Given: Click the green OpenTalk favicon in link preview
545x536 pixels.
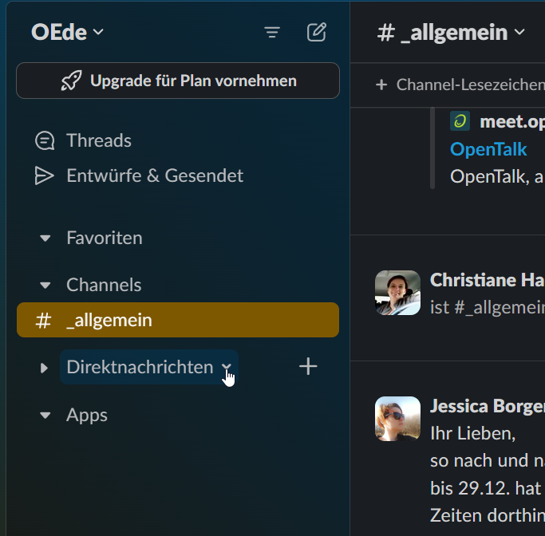Looking at the screenshot, I should (460, 121).
